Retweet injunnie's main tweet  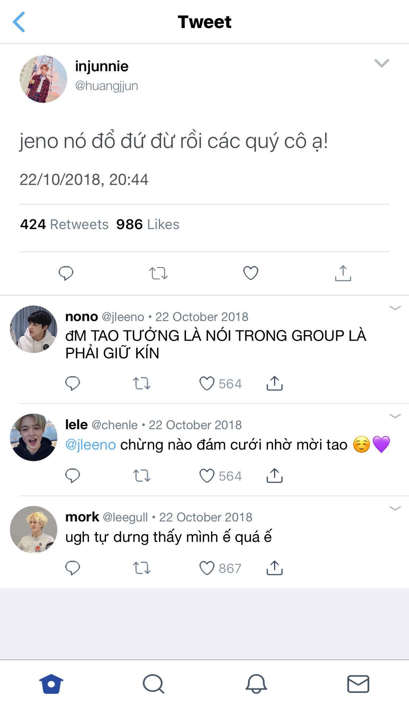tap(158, 273)
